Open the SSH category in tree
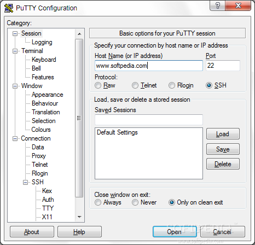 pyautogui.click(x=38, y=182)
